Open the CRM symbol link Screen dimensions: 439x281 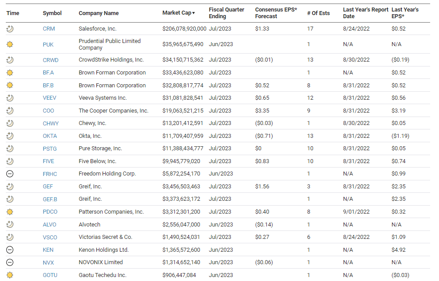[x=49, y=29]
